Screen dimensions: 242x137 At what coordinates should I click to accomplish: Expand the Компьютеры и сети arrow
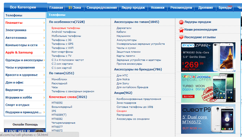44,45
